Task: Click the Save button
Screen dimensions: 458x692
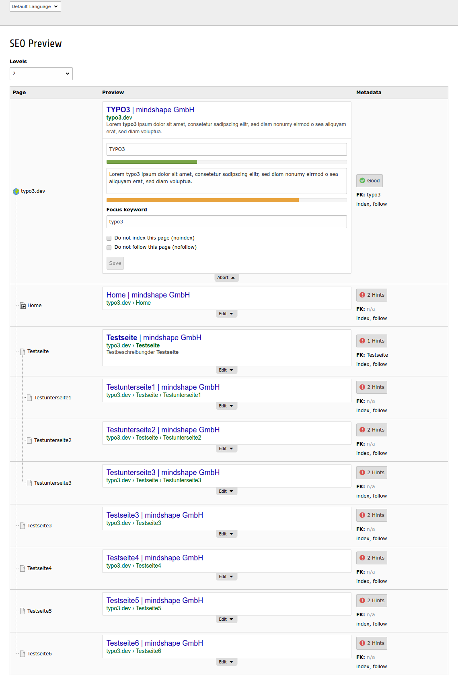Action: point(115,263)
